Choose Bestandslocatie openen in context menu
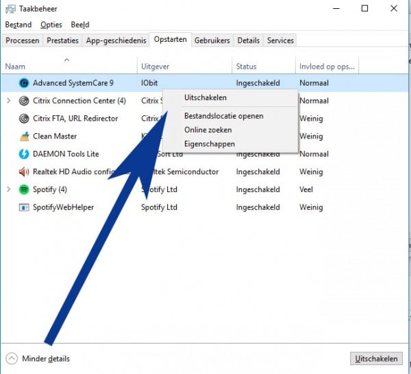Screen dimensions: 411x374 [x=223, y=116]
